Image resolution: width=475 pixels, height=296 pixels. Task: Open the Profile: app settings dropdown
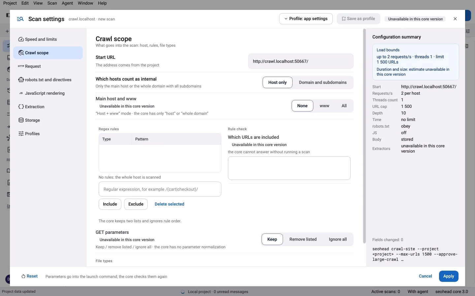coord(306,19)
